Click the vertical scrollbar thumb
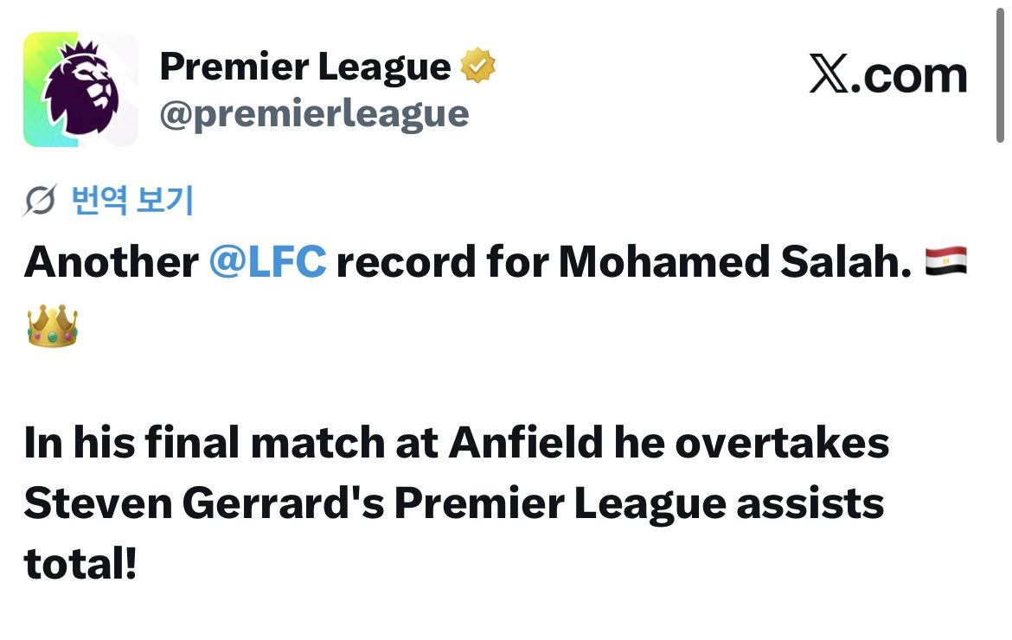 (1000, 73)
